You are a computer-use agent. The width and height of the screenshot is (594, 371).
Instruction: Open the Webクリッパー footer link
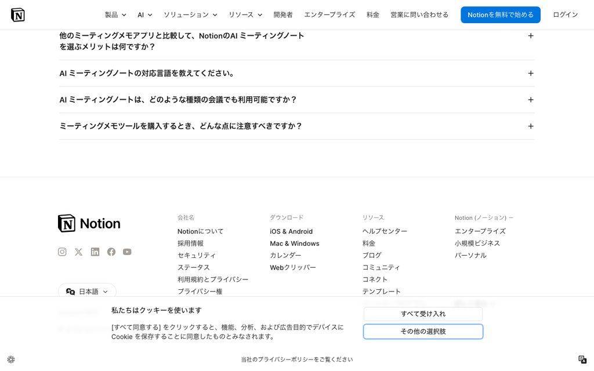[x=293, y=267]
